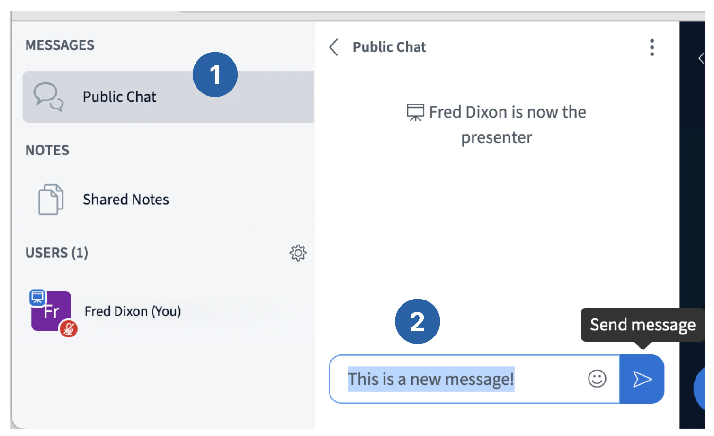Click Fred Dixon (You) user name
The image size is (714, 436).
[x=133, y=311]
